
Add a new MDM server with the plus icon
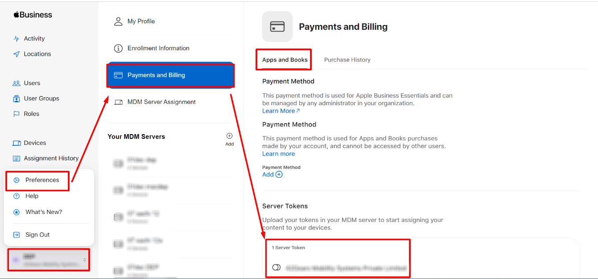click(x=229, y=135)
